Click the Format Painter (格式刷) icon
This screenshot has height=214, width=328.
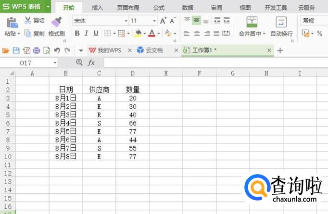point(56,22)
